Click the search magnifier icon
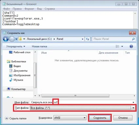Screen dimensions: 139x125 pyautogui.click(x=133, y=39)
